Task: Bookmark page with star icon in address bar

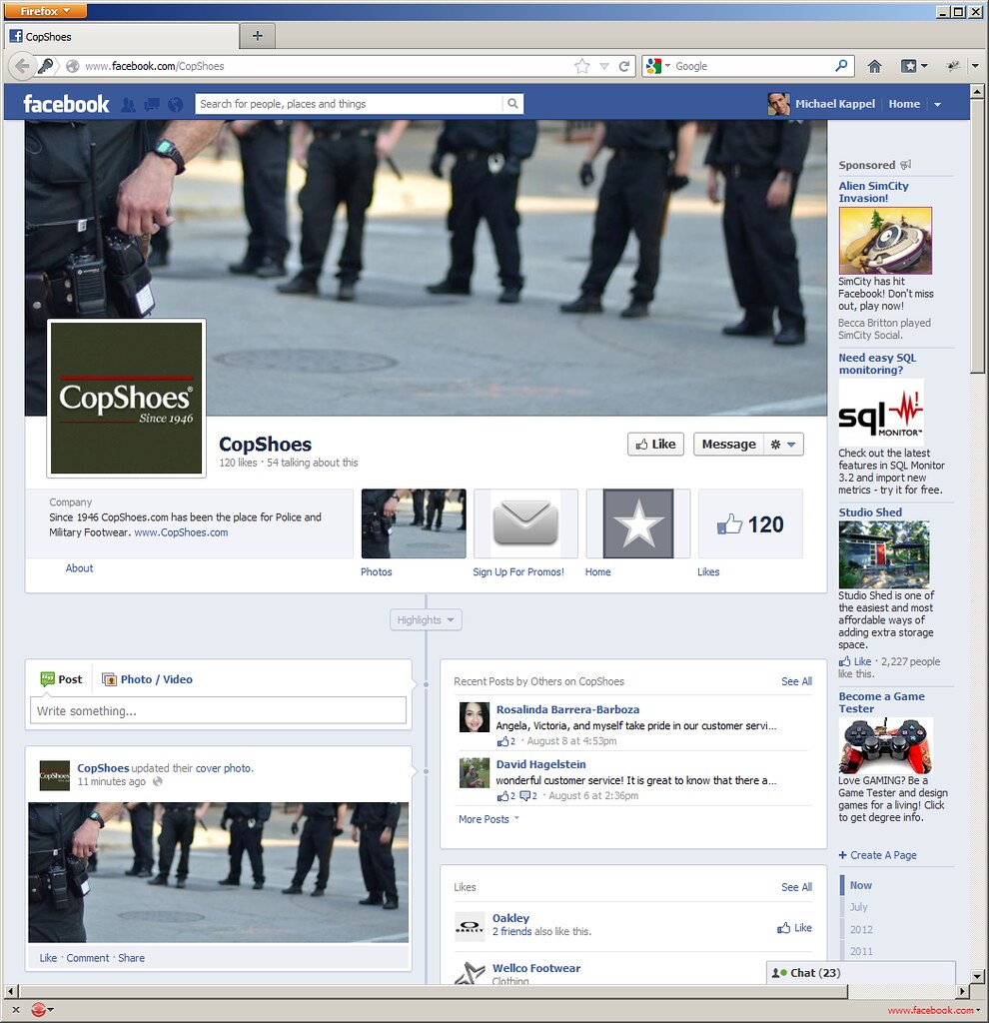Action: tap(582, 66)
